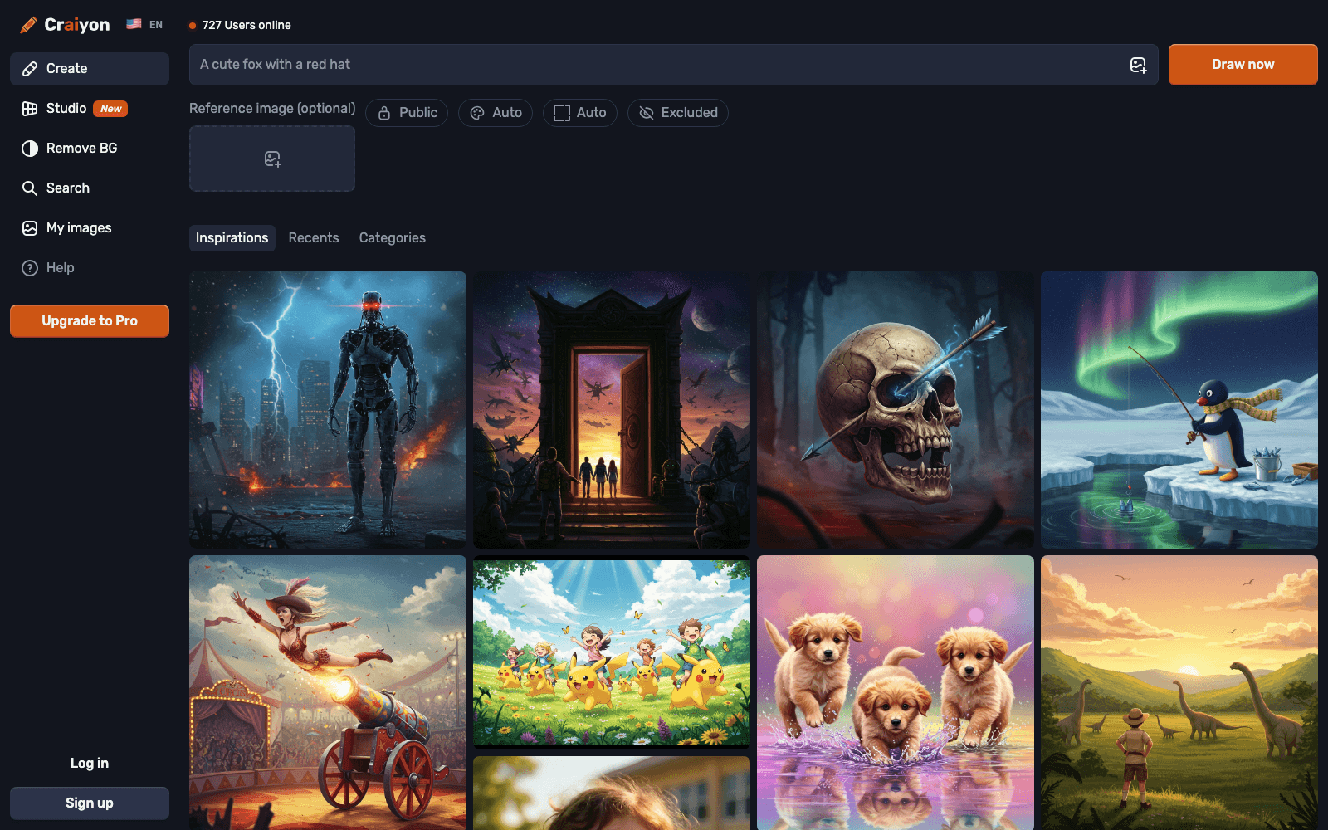This screenshot has width=1328, height=830.
Task: Click the crossed-eye icon on Excluded option
Action: click(x=647, y=113)
